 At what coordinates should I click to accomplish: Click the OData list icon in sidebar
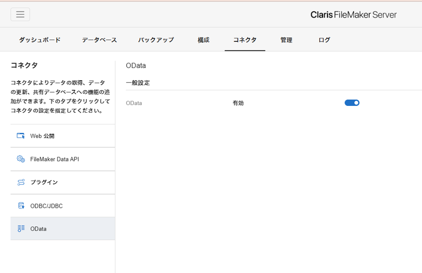coord(21,229)
